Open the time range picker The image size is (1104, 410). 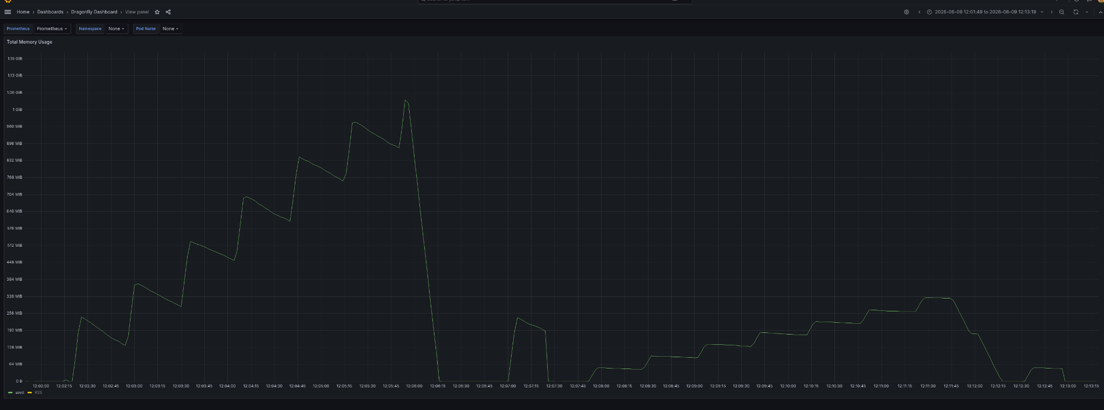coord(985,12)
